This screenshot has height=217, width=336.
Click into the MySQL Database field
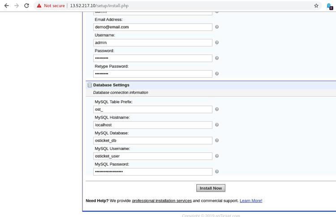pos(152,141)
